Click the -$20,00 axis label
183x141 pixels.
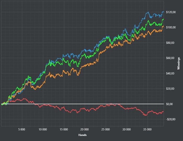coord(171,119)
